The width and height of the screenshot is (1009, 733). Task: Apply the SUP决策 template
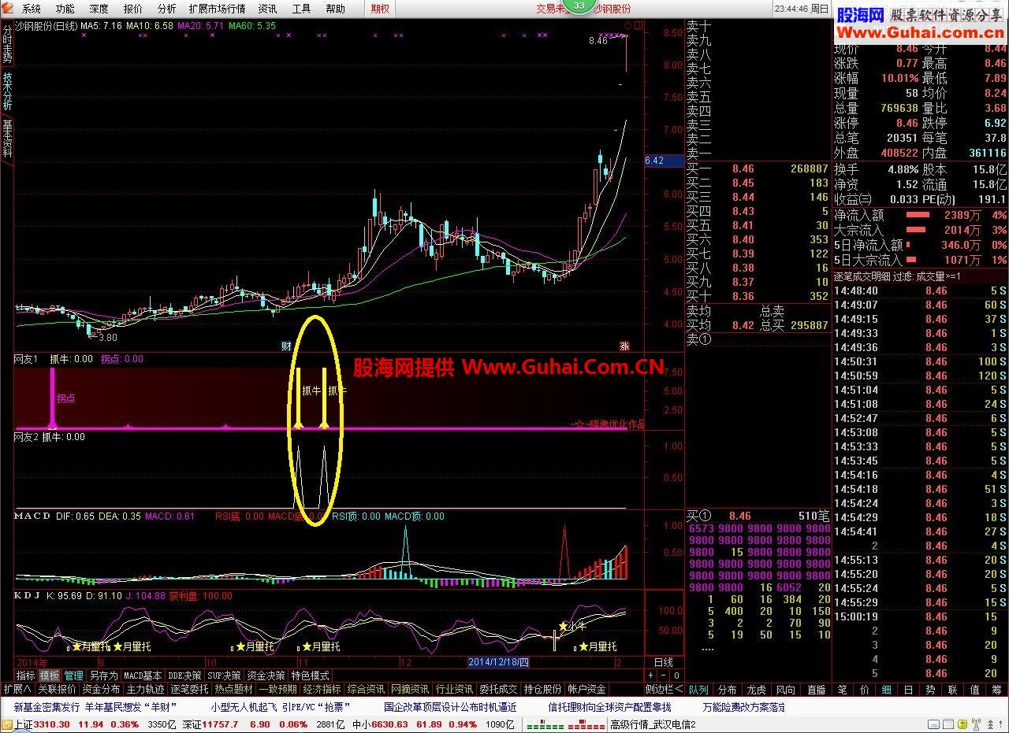(x=224, y=676)
